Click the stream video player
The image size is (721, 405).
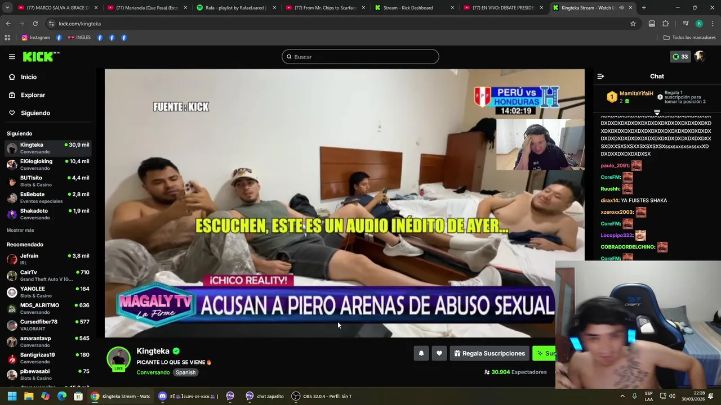click(x=344, y=203)
